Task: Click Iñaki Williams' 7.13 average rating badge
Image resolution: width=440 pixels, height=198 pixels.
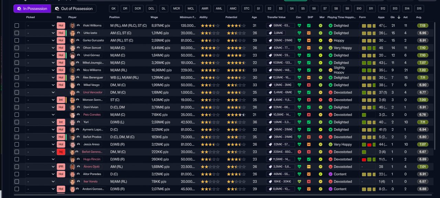Action: 422,25
